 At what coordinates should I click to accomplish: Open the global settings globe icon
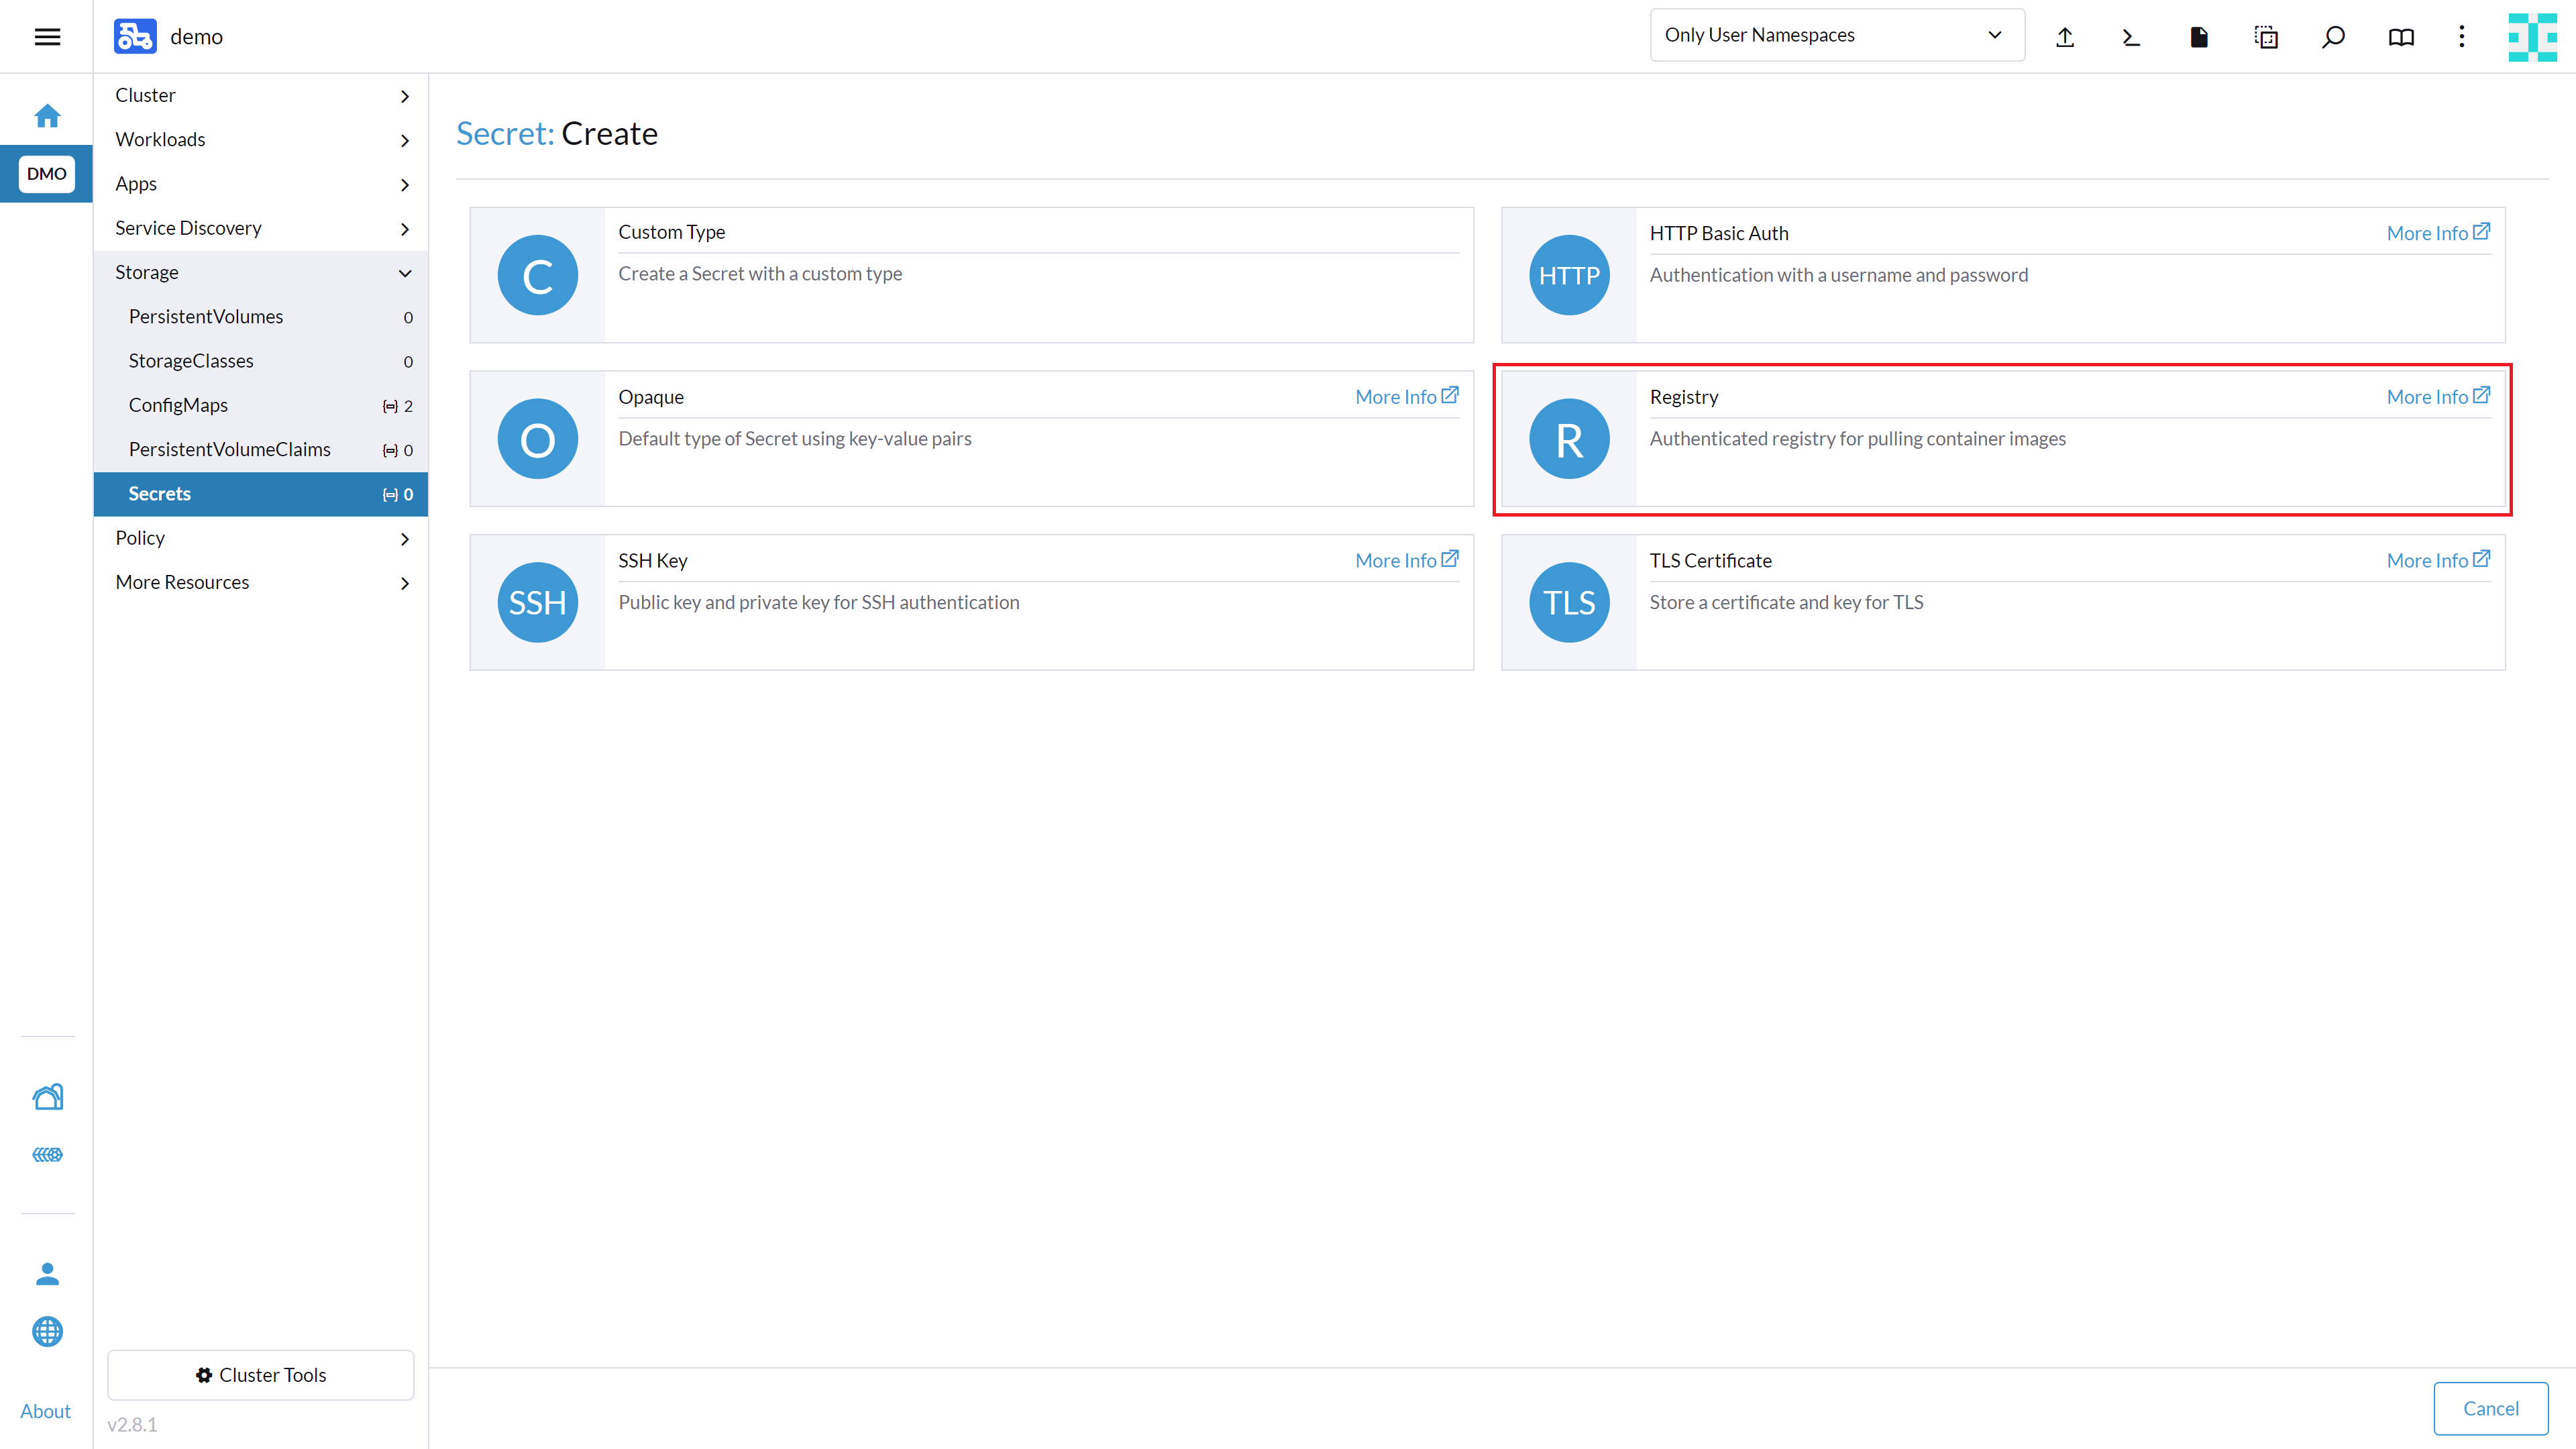pyautogui.click(x=47, y=1331)
